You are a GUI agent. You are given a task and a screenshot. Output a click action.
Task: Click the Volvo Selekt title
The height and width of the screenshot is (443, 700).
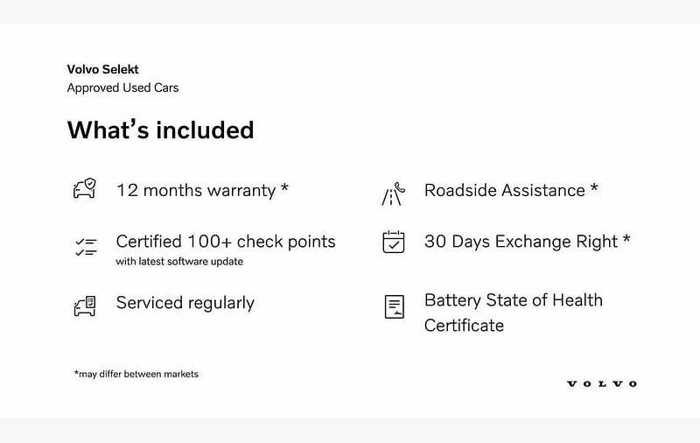point(102,69)
